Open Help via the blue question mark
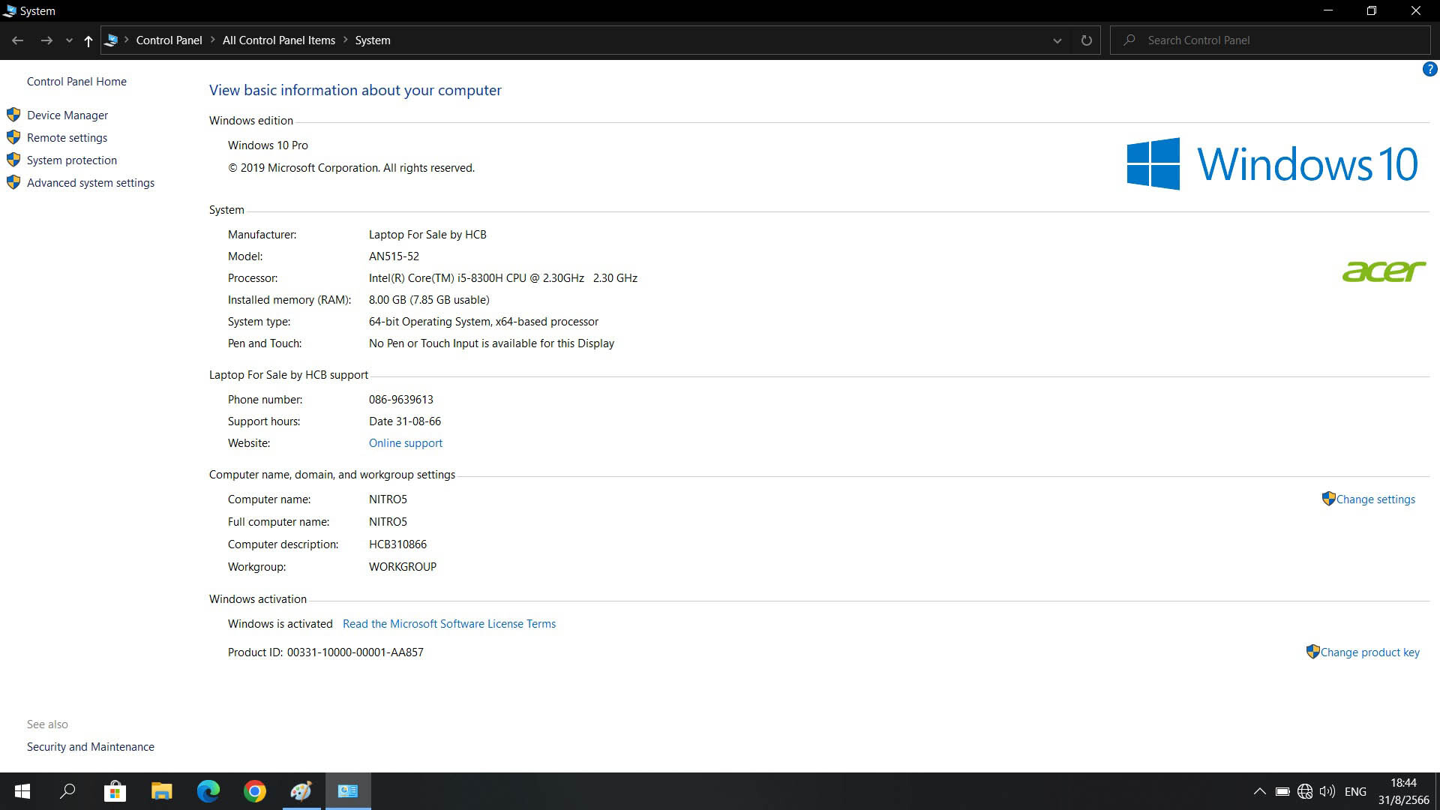The image size is (1440, 810). pyautogui.click(x=1429, y=69)
